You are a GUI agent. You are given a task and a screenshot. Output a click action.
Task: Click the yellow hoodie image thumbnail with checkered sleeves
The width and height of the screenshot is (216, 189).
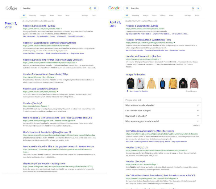173,83
